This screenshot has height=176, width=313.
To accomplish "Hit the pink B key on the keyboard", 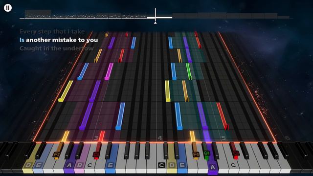I will click(79, 166).
